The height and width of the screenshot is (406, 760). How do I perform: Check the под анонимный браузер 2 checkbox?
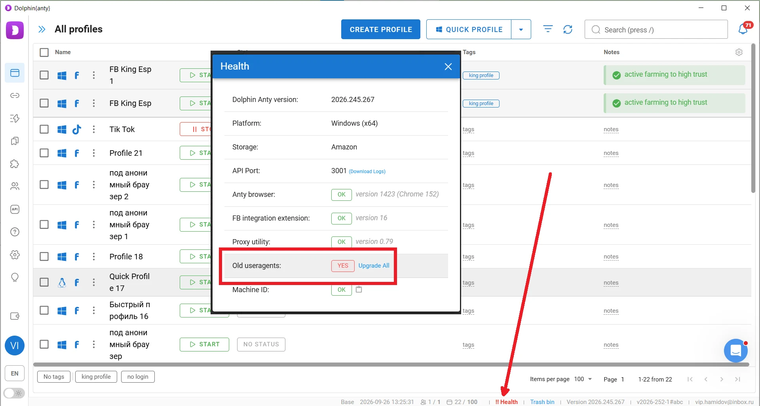tap(44, 185)
